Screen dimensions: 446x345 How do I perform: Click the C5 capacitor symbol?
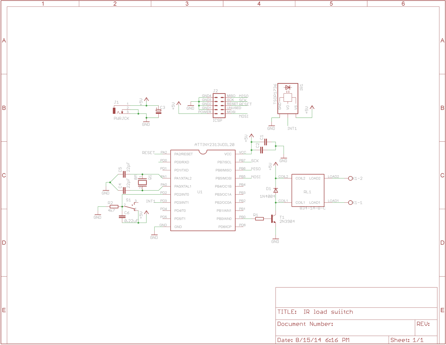pos(124,174)
